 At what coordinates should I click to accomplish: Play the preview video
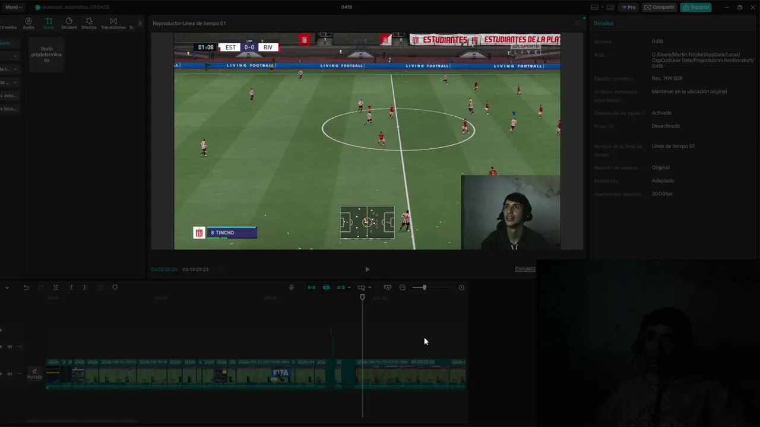[367, 269]
